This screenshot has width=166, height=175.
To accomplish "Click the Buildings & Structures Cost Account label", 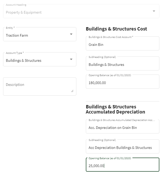I will [x=111, y=37].
